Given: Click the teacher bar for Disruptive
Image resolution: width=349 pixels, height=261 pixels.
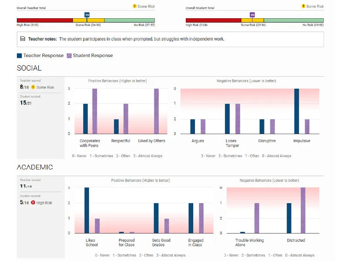Looking at the screenshot, I should coord(262,127).
